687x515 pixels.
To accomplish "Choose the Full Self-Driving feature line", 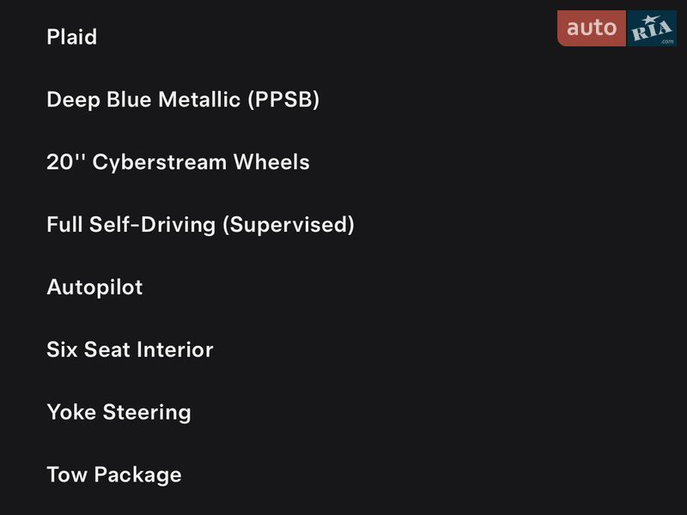I will [x=200, y=225].
